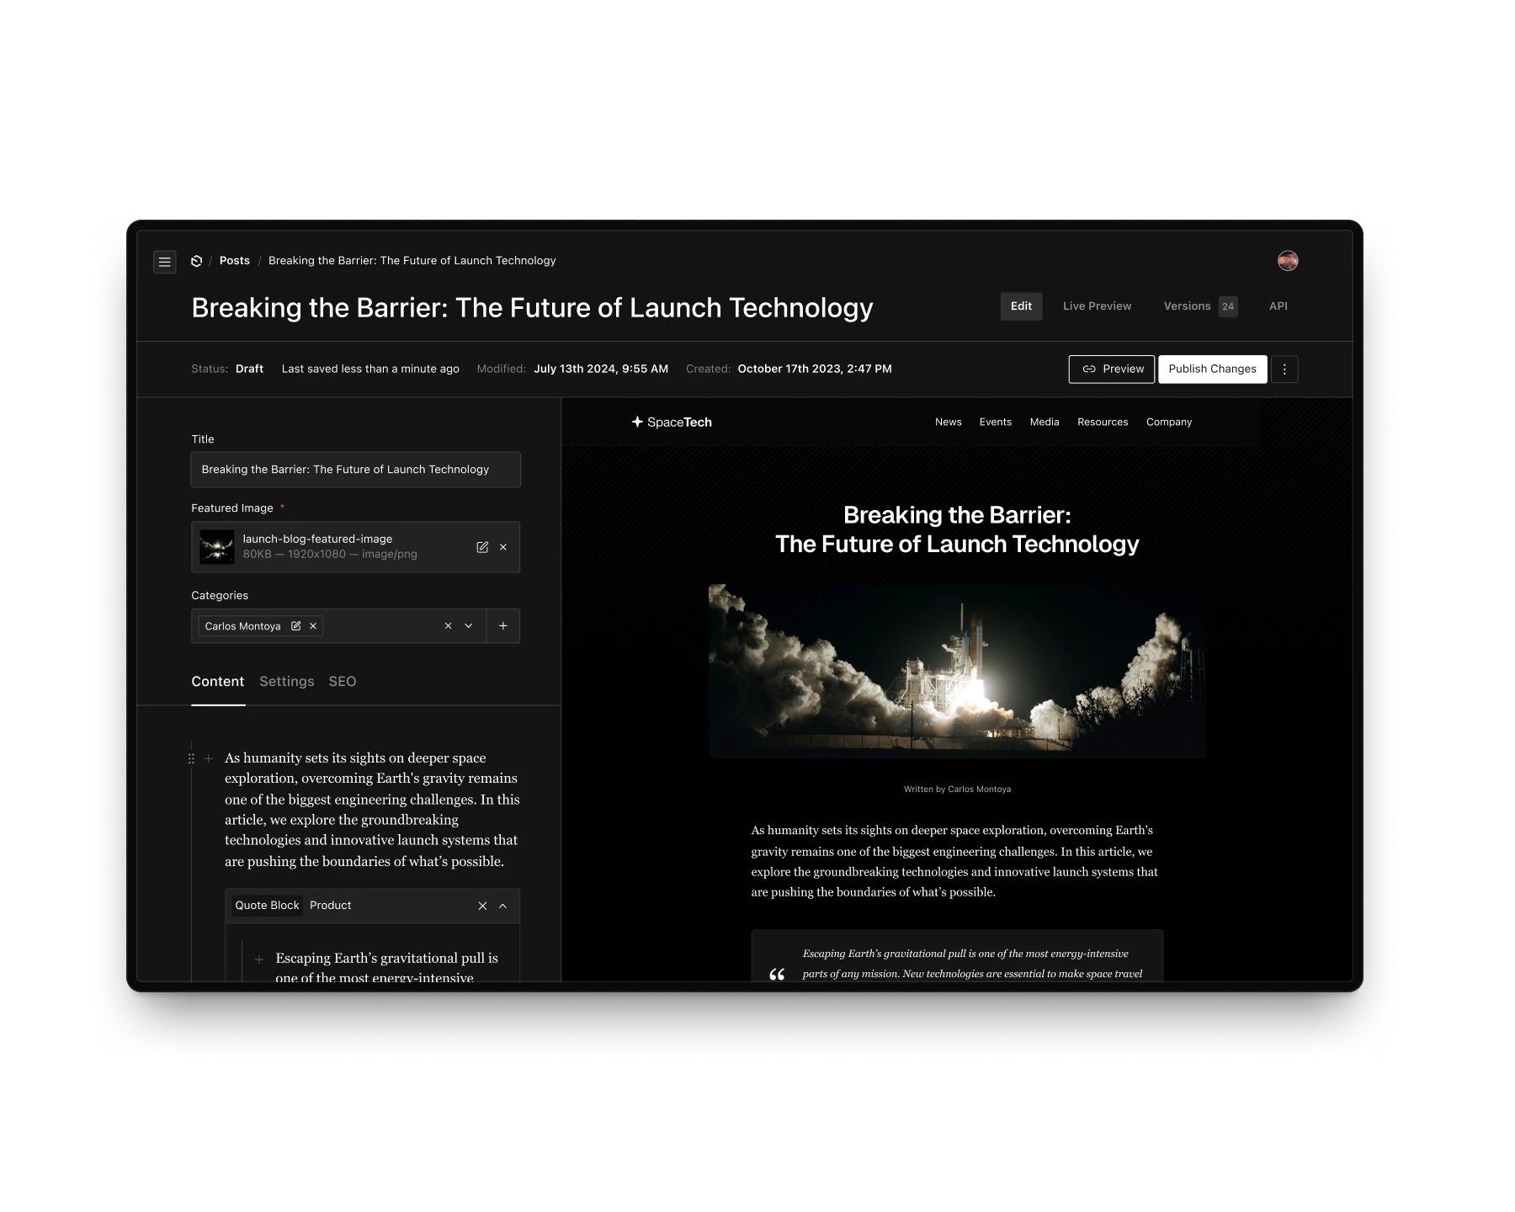Open the Categories dropdown chevron
This screenshot has height=1212, width=1515.
coord(469,626)
